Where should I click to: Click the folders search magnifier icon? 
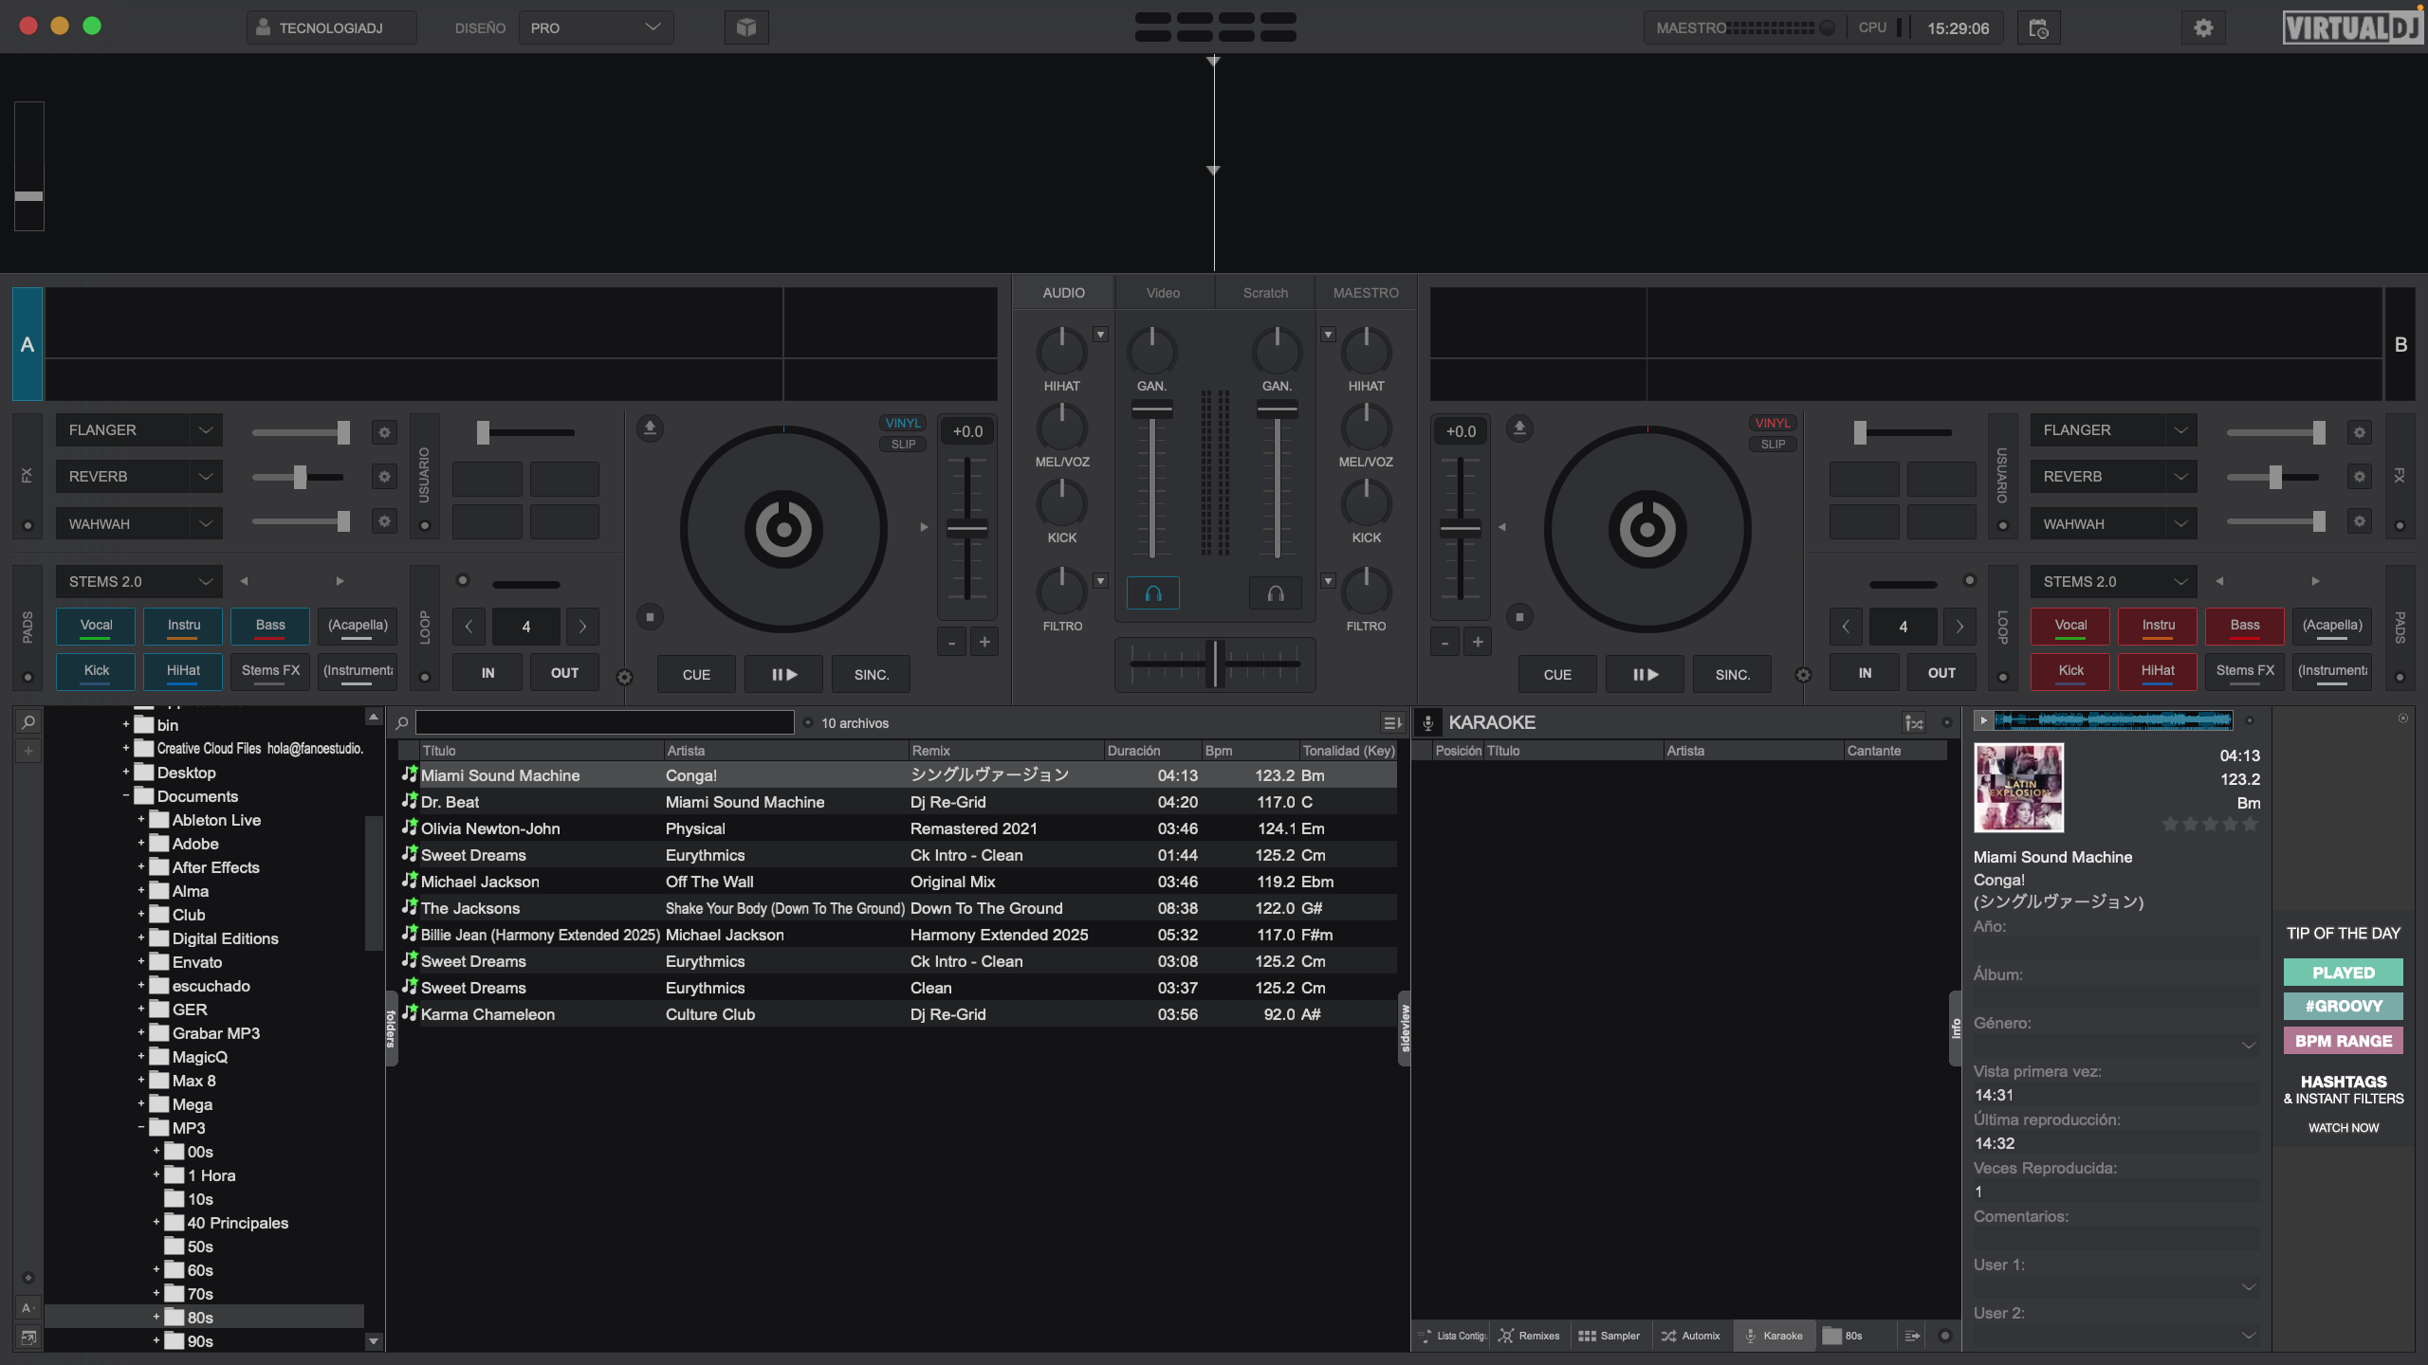[x=27, y=721]
